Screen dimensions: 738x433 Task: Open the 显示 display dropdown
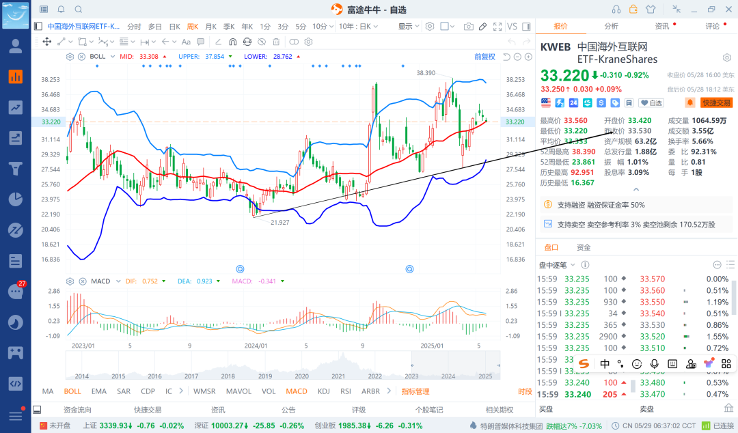(x=409, y=27)
